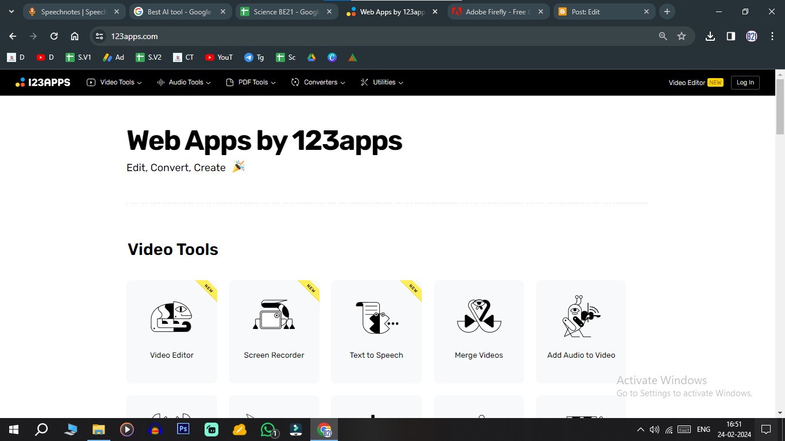
Task: Open the tab search dropdown arrow
Action: point(11,11)
